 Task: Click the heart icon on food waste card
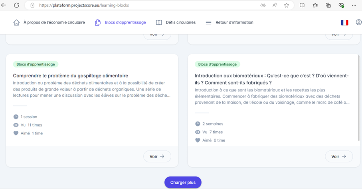point(16,133)
